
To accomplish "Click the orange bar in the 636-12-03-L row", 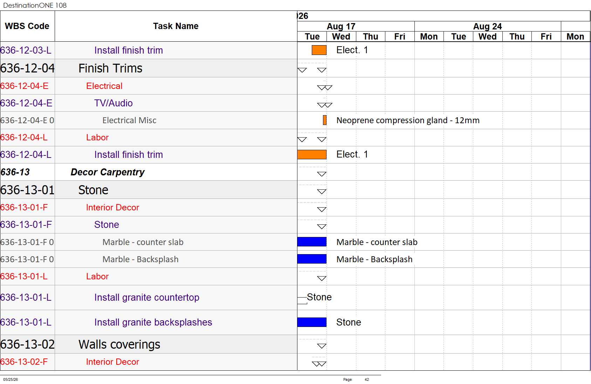I will [319, 50].
